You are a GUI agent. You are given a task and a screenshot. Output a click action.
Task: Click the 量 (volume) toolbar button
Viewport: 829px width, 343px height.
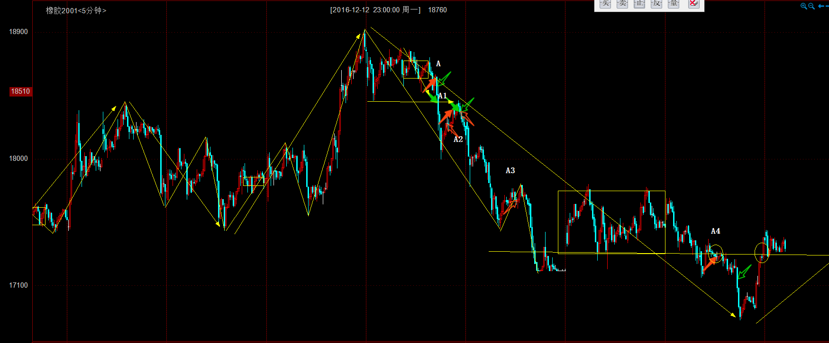[674, 4]
